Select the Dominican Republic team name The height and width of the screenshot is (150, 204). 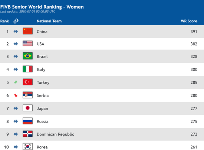55,134
